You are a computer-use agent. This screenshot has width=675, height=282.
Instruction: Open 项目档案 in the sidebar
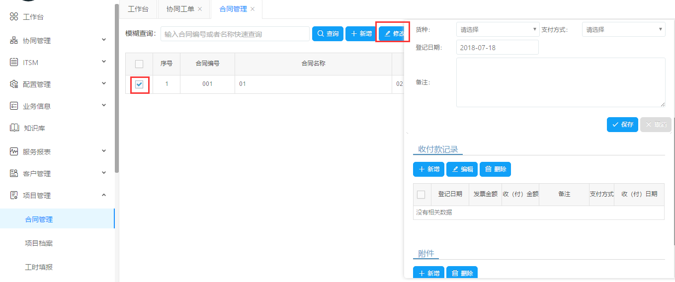(x=39, y=243)
